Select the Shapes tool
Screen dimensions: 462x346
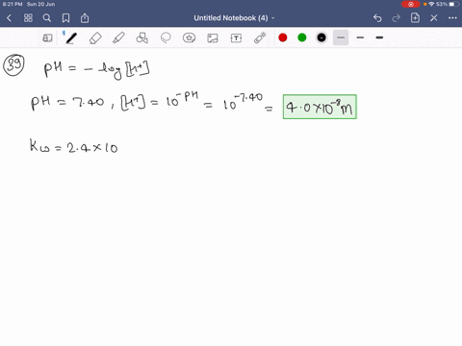click(142, 38)
